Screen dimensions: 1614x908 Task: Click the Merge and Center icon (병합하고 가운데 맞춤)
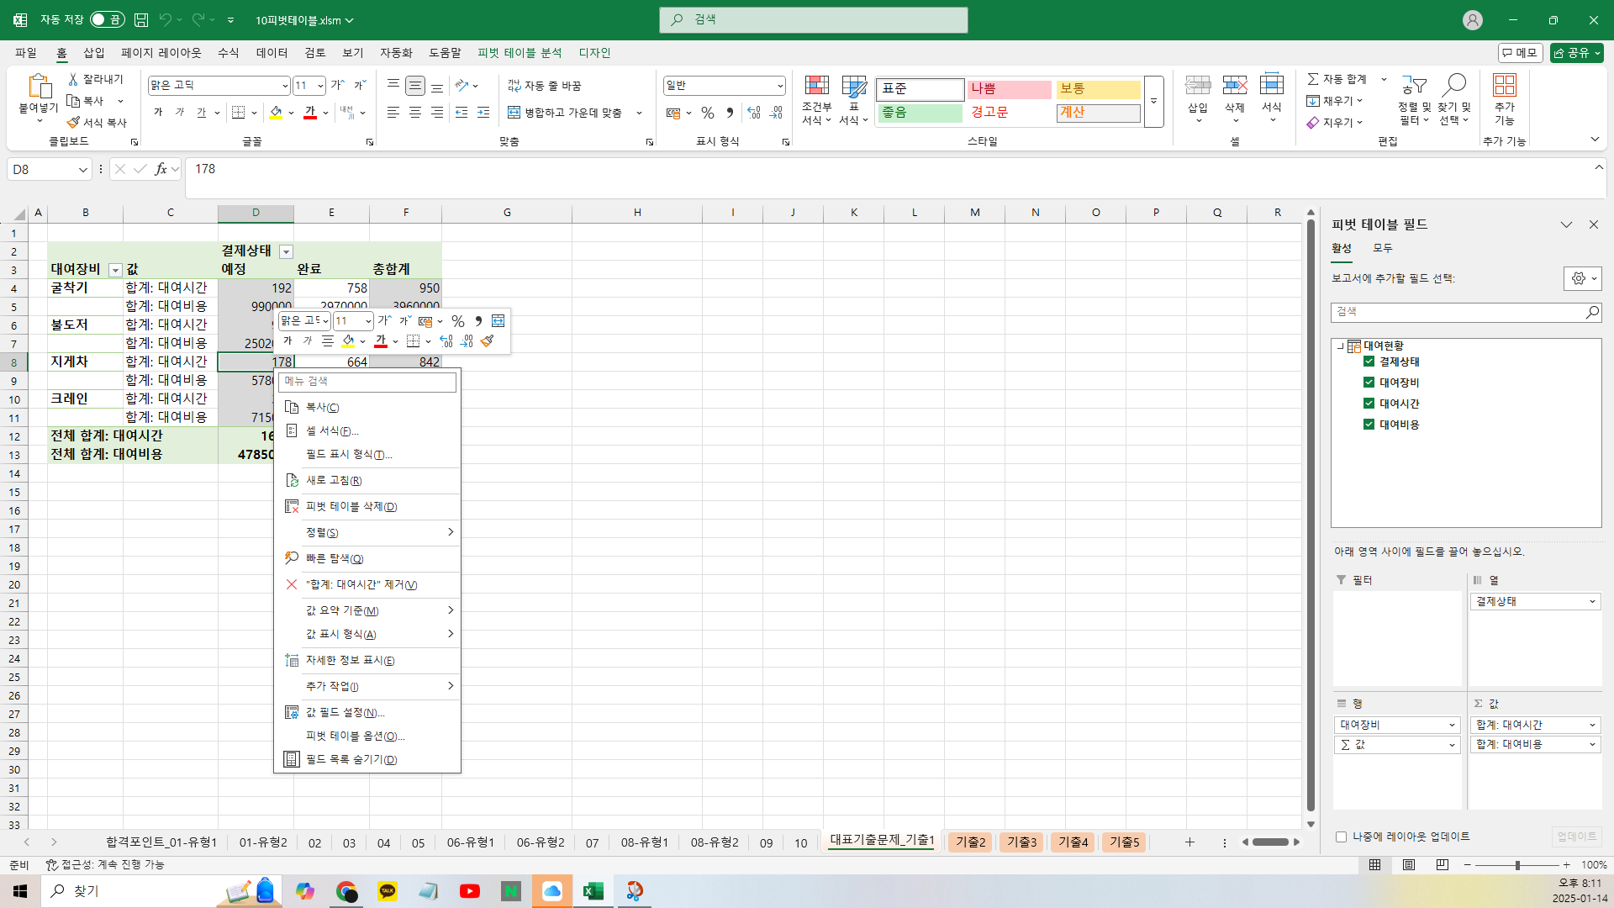coord(514,113)
